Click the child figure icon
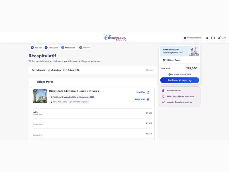 pyautogui.click(x=64, y=70)
